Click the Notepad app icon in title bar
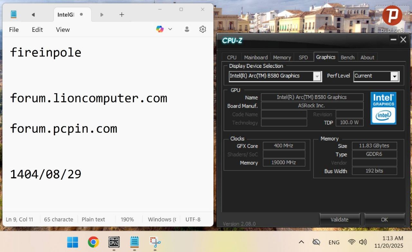 pyautogui.click(x=14, y=14)
